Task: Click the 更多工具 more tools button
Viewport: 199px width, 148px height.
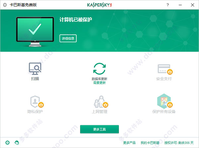Action: 99,129
